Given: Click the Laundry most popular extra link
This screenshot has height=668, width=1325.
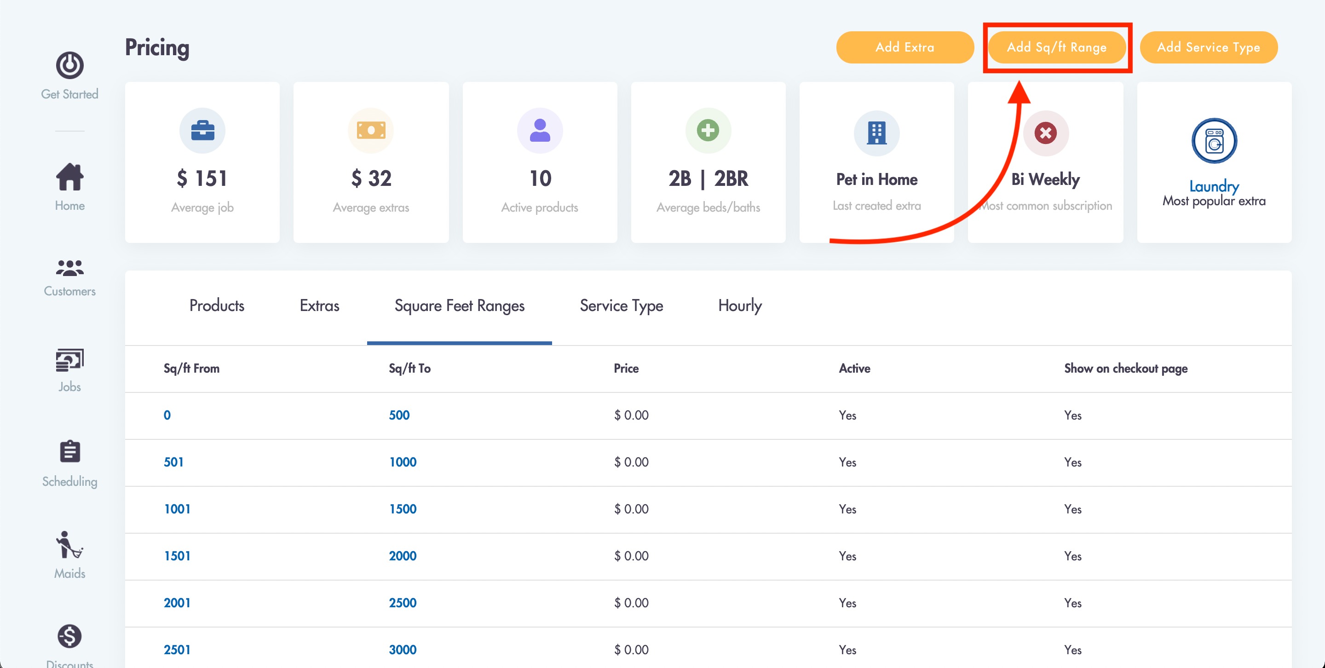Looking at the screenshot, I should click(1214, 186).
